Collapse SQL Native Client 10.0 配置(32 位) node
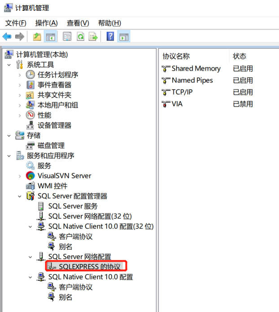The image size is (279, 312). pos(30,227)
